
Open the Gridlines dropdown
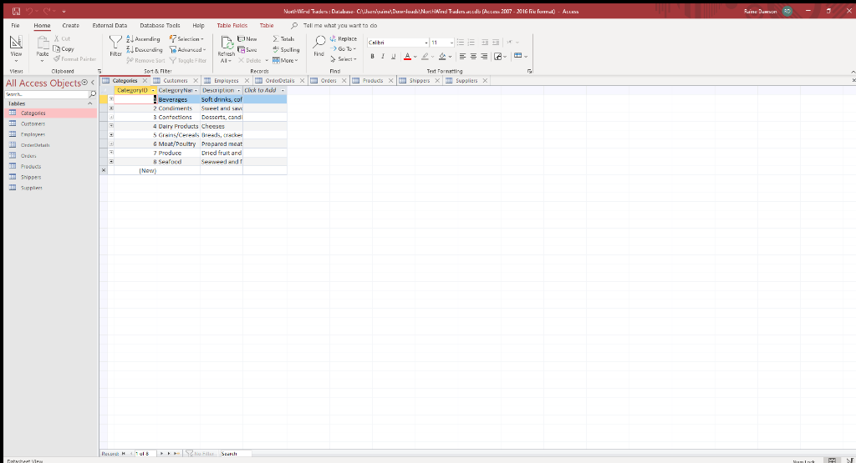[500, 57]
